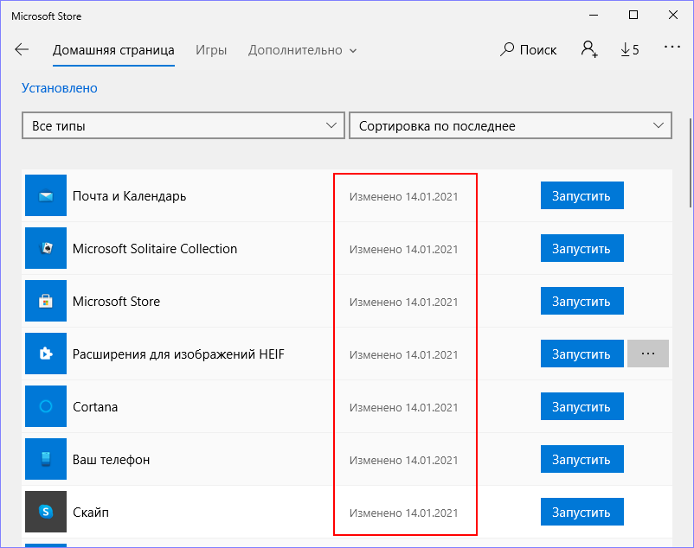This screenshot has width=694, height=548.
Task: Select the Cortana app name
Action: [95, 406]
